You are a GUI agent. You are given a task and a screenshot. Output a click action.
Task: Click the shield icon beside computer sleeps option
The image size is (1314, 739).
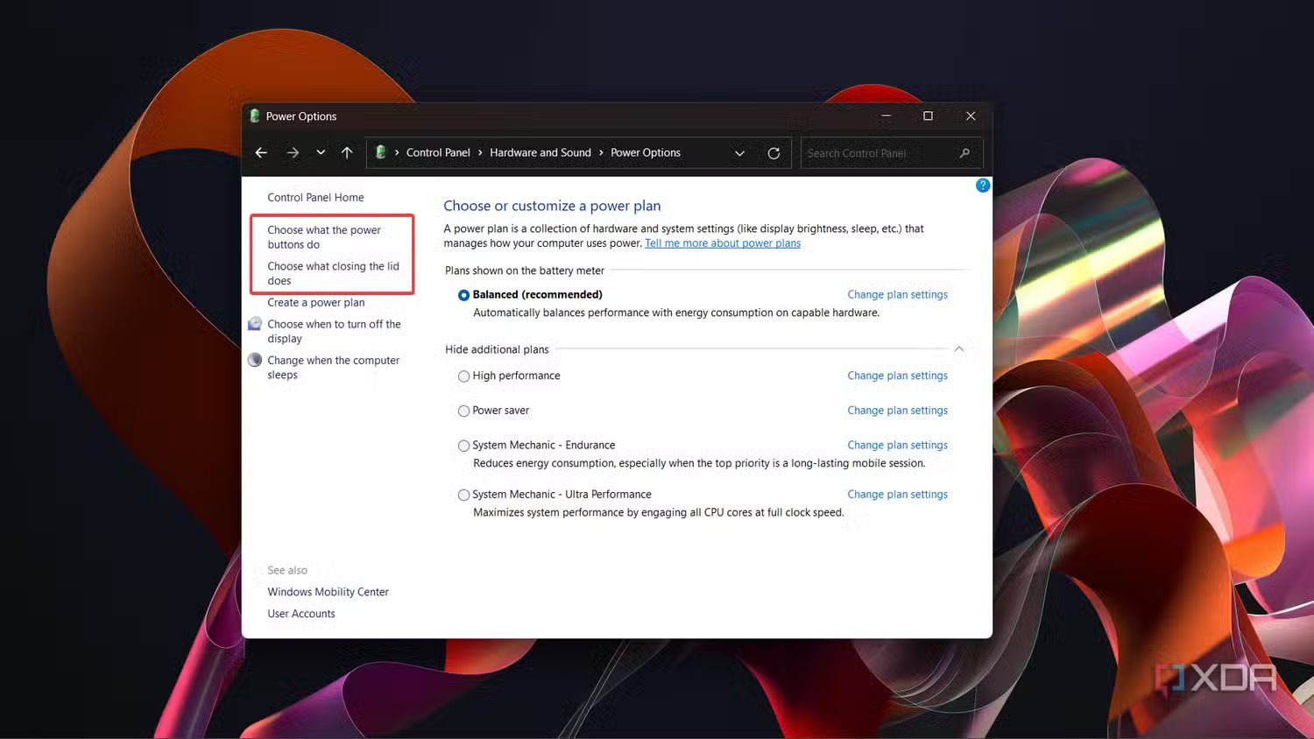[x=254, y=359]
